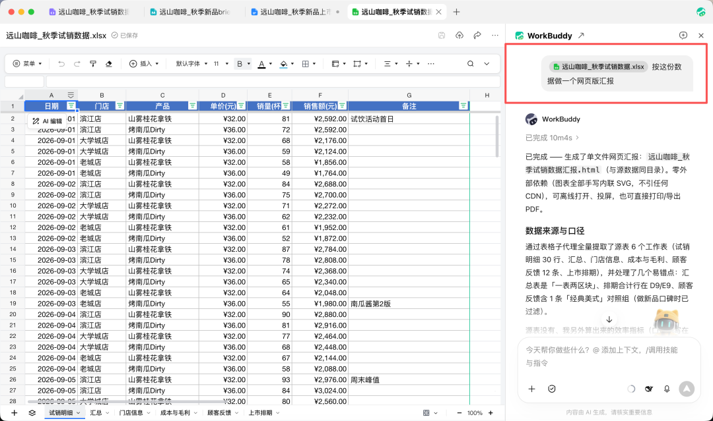Switch to the 成本与毛利 sheet tab
Screen dimensions: 713x421
click(x=175, y=413)
